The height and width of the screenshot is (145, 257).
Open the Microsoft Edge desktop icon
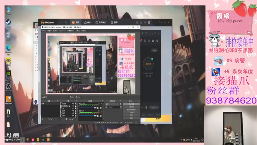coord(8,50)
